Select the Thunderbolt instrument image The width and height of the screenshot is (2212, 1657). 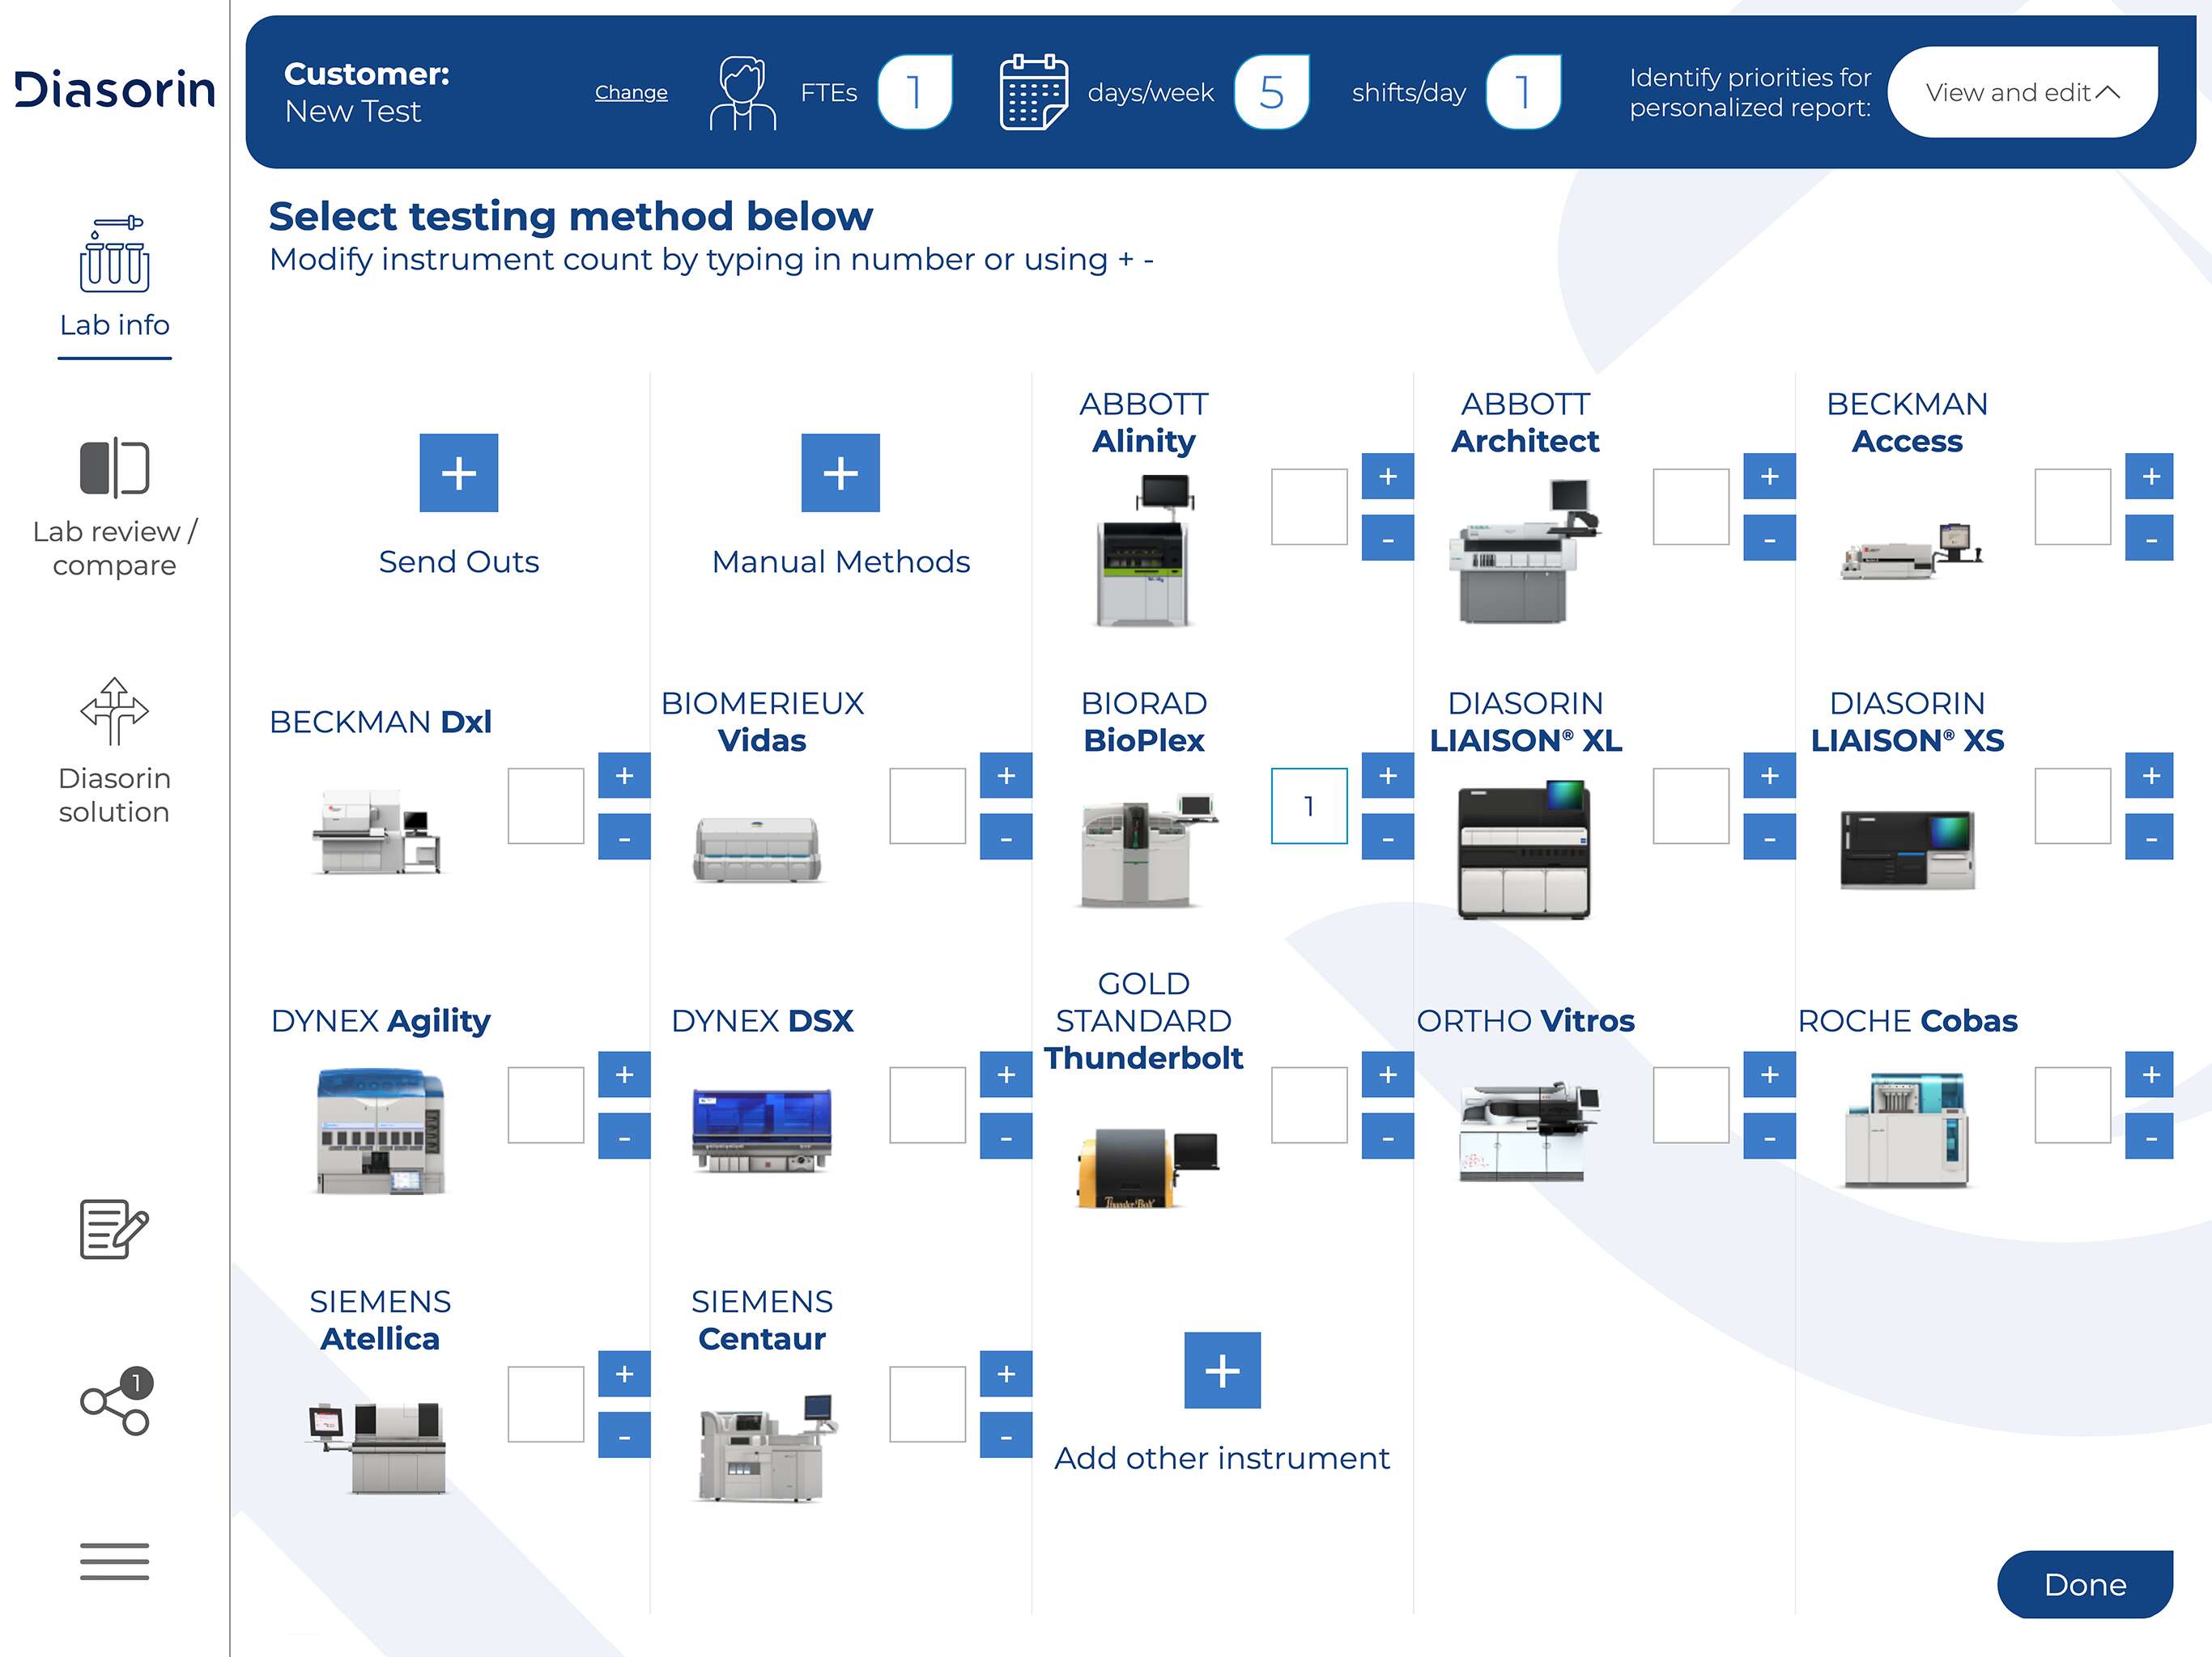click(1146, 1168)
